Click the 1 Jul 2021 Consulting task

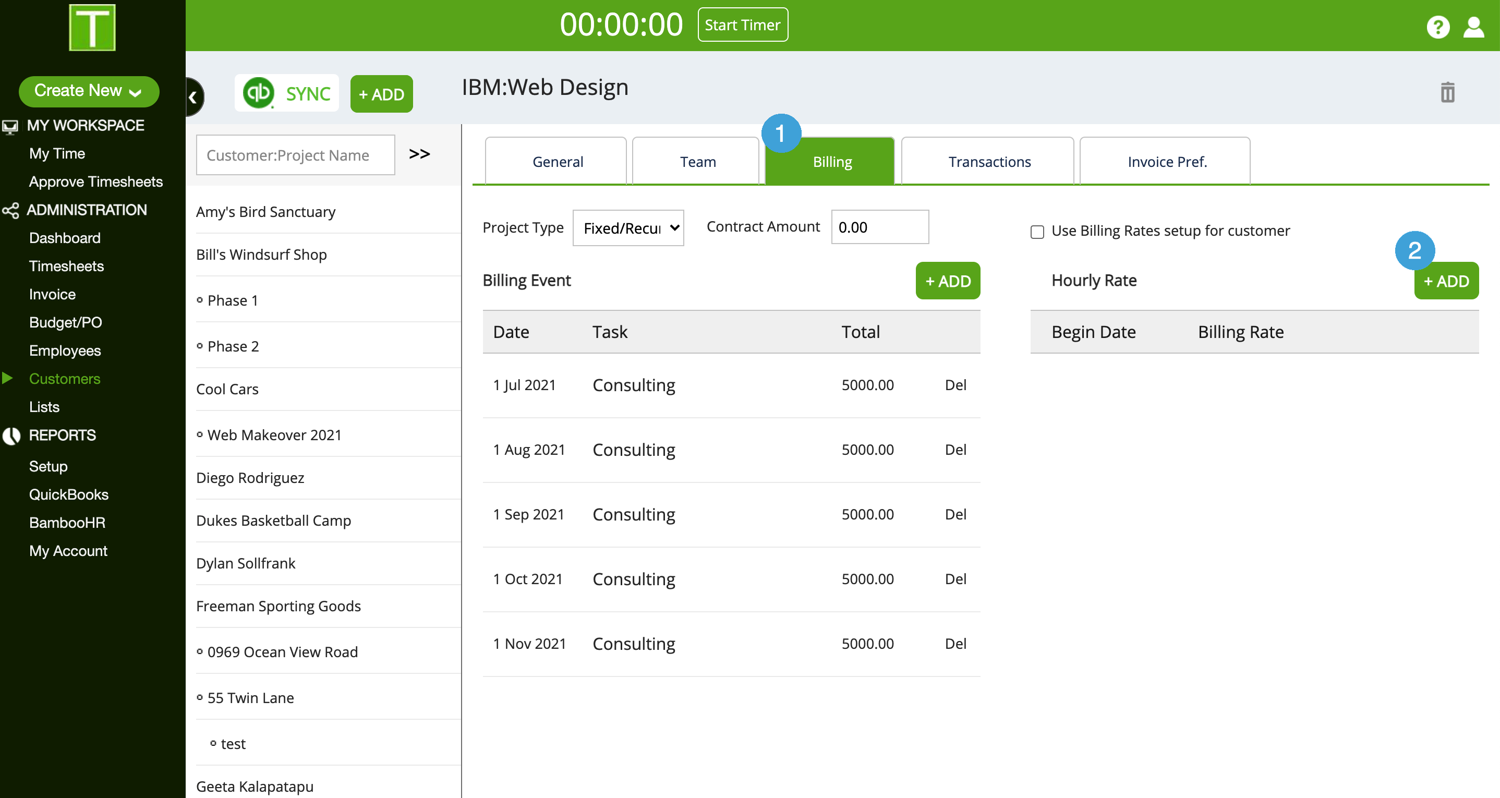point(634,385)
